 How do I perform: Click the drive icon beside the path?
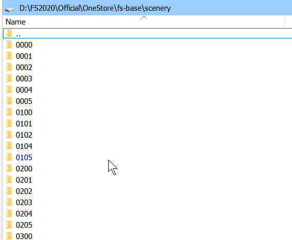tap(10, 9)
